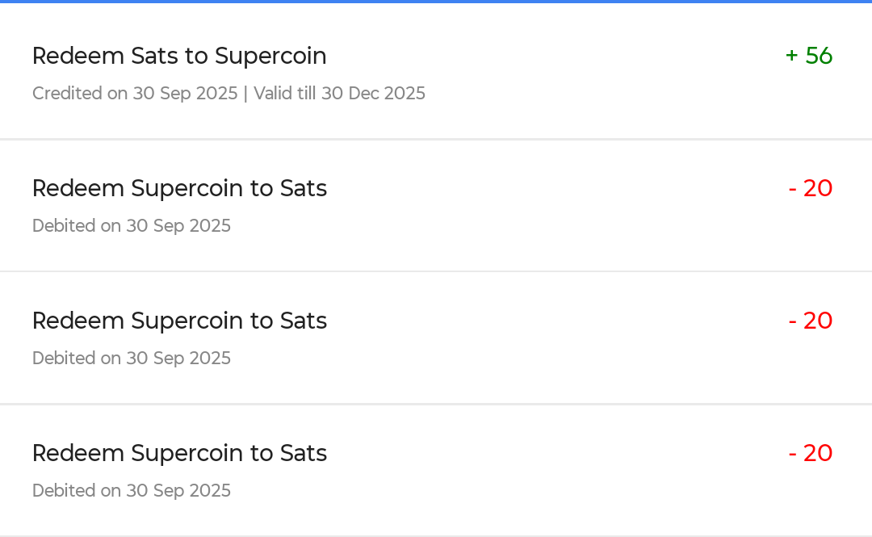Click the divider below the credited transaction
Viewport: 872px width, 537px height.
[436, 139]
